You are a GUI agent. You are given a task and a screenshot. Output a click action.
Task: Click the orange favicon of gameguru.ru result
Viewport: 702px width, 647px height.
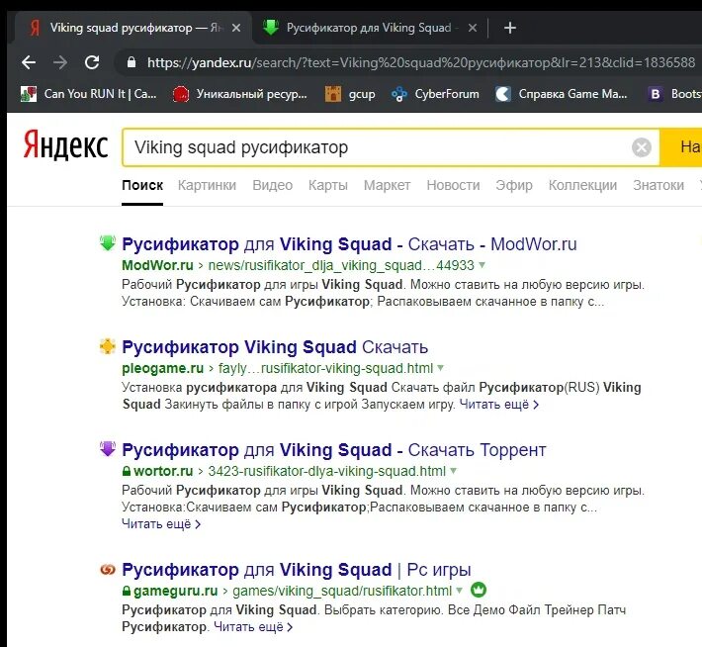(108, 570)
